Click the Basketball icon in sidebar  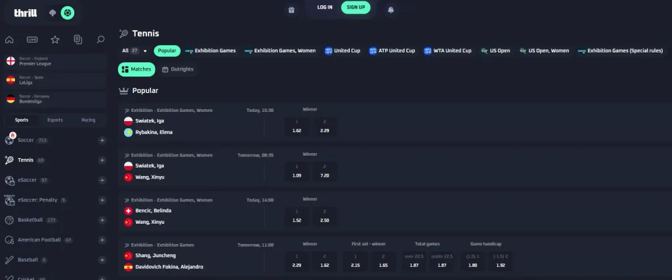(x=9, y=220)
